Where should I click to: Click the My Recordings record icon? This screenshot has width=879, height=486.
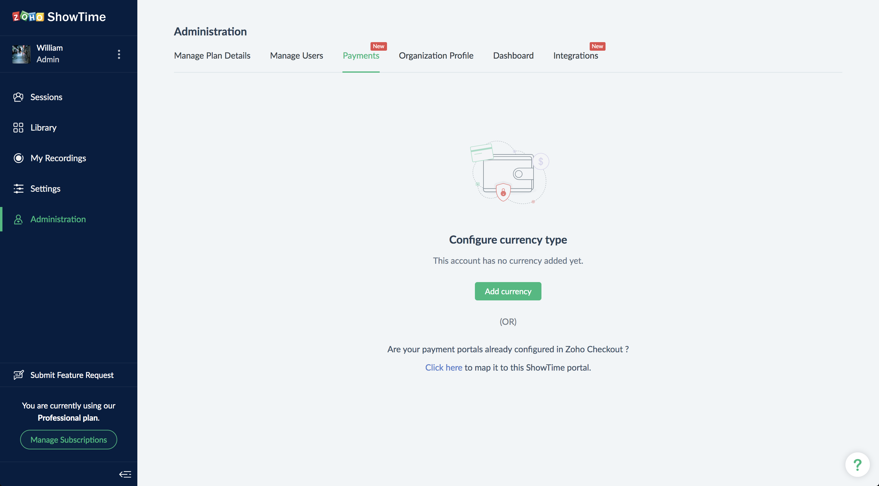coord(18,158)
